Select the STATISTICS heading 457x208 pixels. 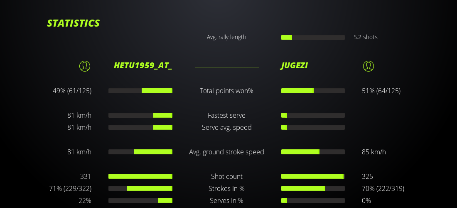(x=74, y=23)
